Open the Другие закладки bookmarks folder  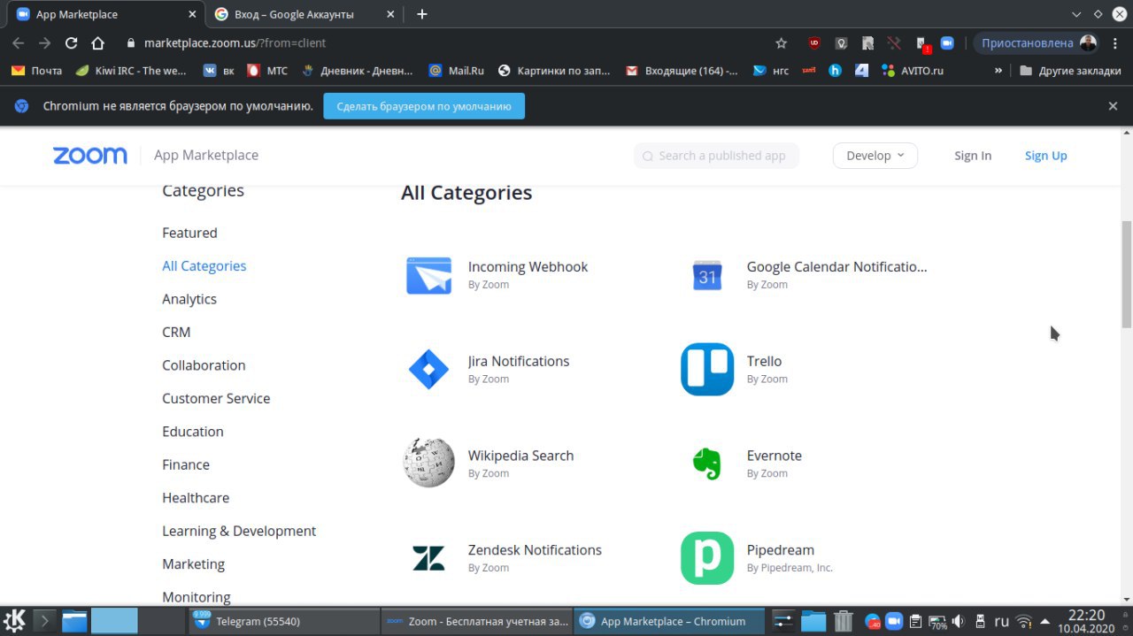[x=1070, y=71]
